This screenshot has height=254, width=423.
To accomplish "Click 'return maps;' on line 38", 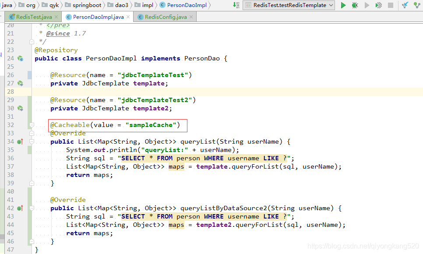I will pos(90,175).
